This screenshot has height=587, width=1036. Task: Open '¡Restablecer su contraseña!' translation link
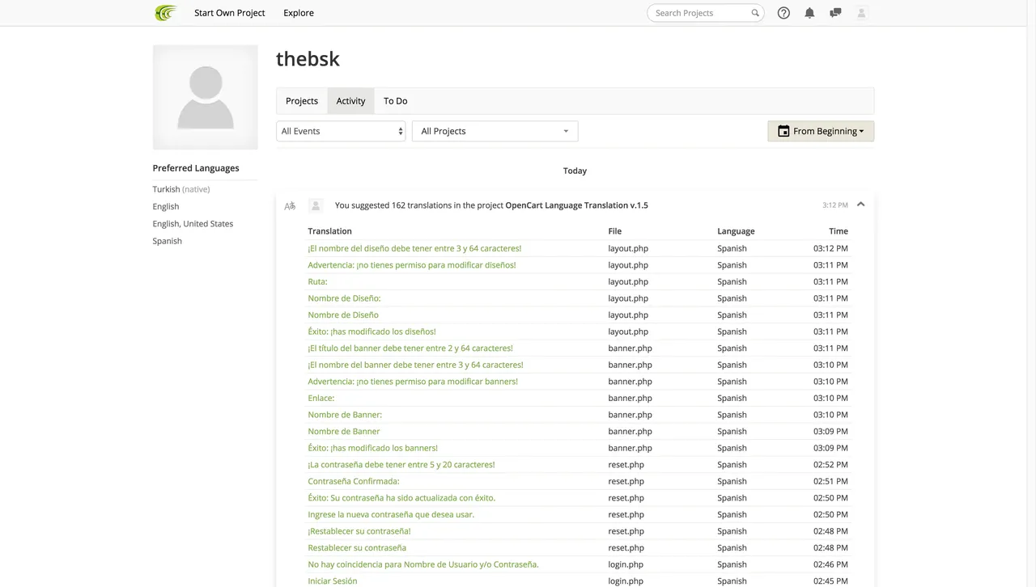point(359,531)
